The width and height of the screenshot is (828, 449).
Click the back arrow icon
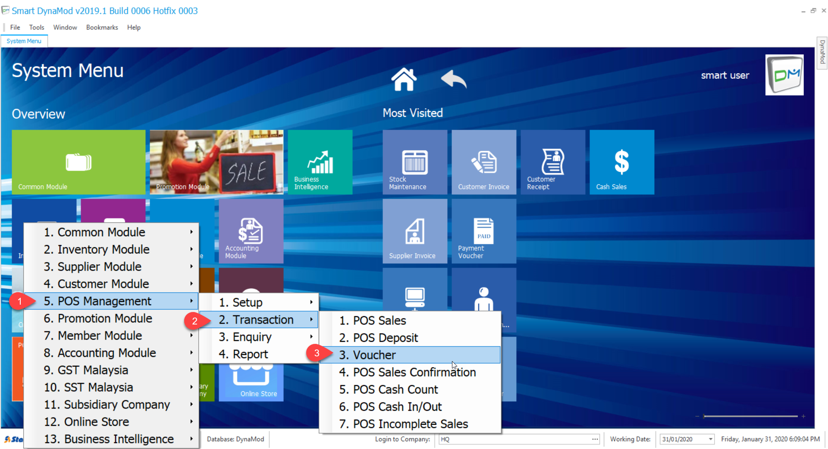point(454,79)
